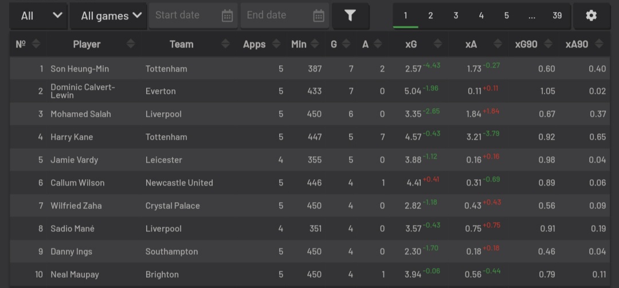Sort table by Goals column
This screenshot has height=288, width=619.
coord(334,44)
